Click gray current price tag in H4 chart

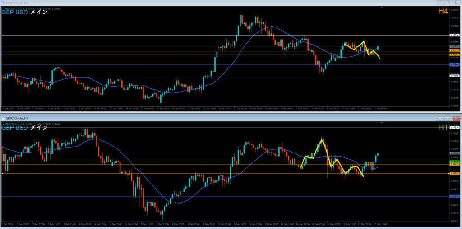[454, 46]
